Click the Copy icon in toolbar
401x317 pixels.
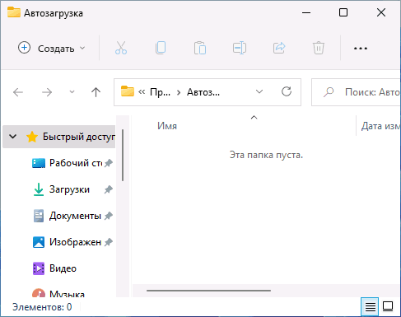point(161,48)
